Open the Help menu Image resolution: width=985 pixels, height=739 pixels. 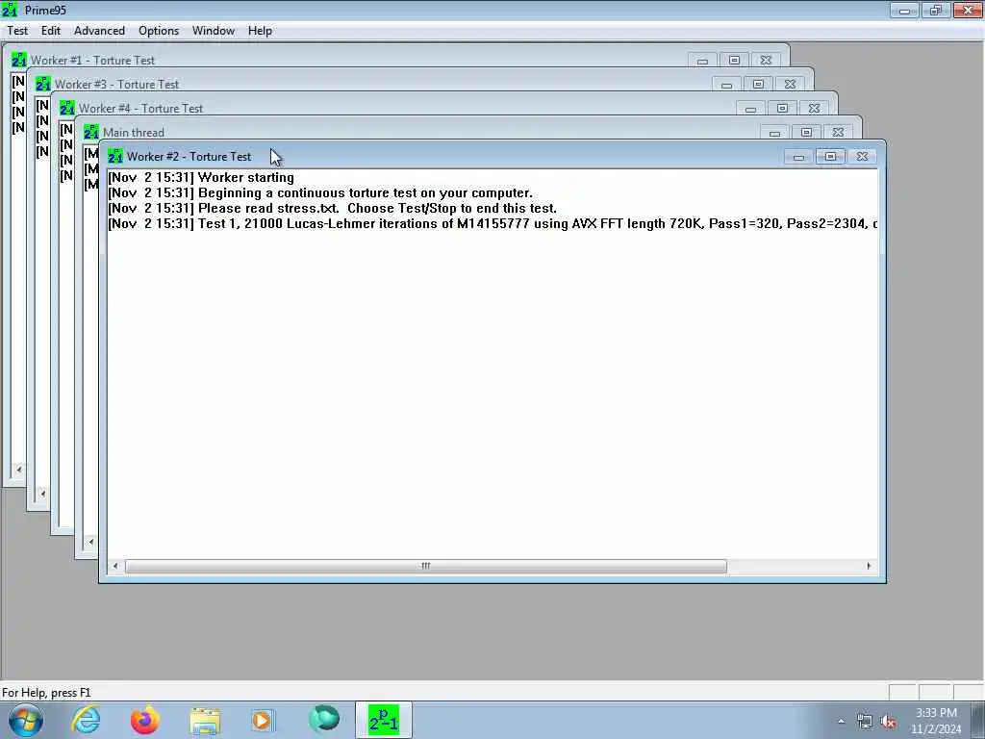click(x=260, y=31)
